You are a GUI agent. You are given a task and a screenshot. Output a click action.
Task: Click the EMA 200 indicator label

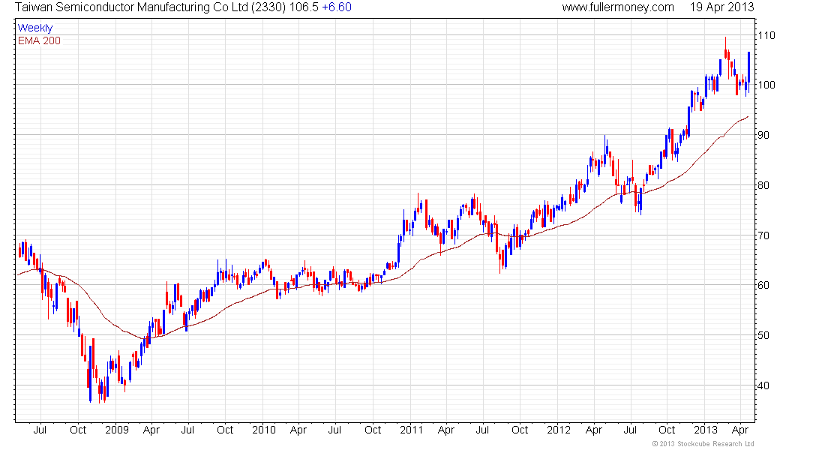[x=39, y=40]
